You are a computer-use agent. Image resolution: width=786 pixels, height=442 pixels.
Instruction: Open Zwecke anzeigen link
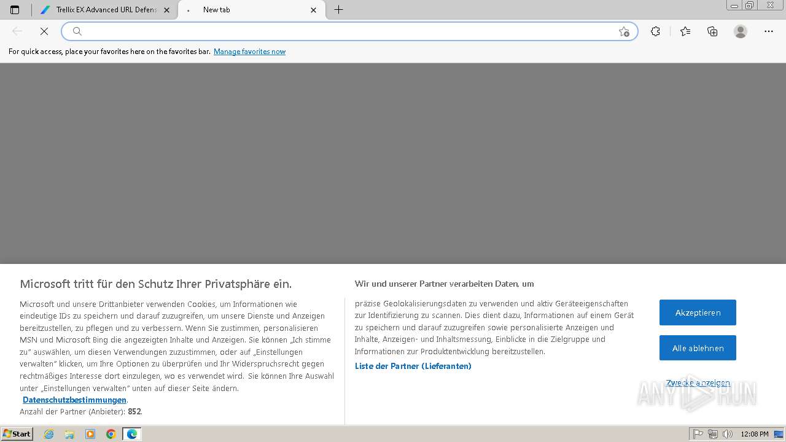(x=698, y=382)
